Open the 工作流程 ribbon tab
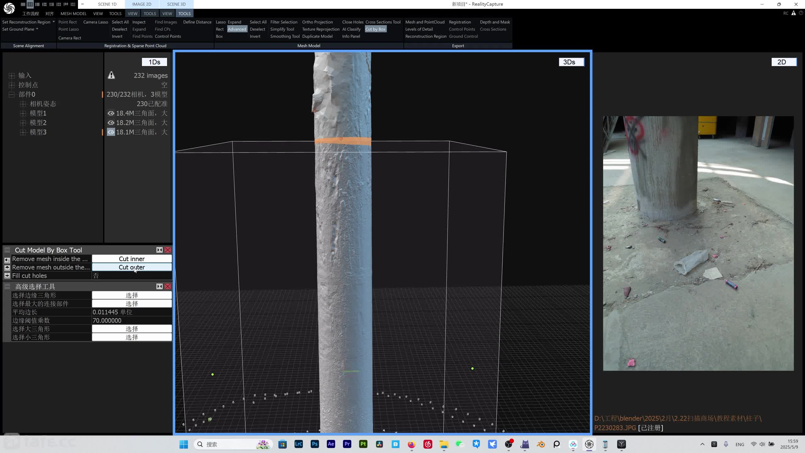The width and height of the screenshot is (805, 453). pos(31,14)
